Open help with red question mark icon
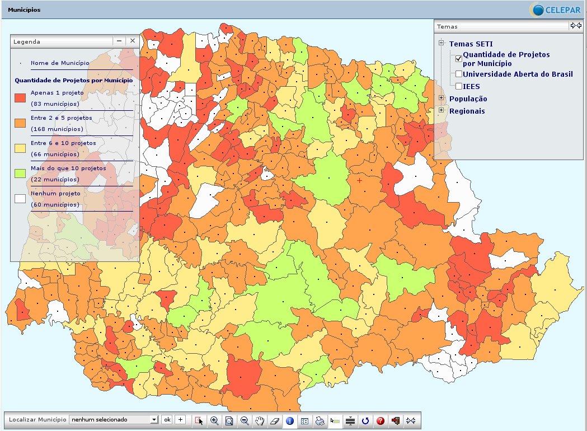This screenshot has height=431, width=587. click(x=381, y=420)
